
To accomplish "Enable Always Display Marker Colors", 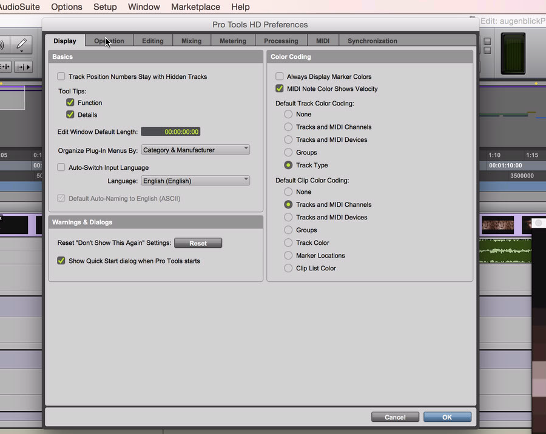I will click(x=280, y=77).
